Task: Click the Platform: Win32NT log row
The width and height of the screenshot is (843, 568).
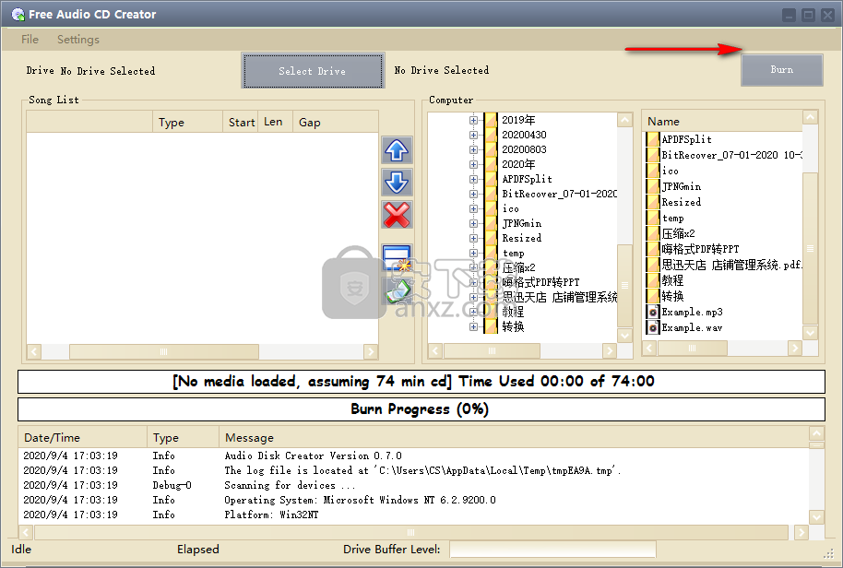Action: click(x=413, y=515)
